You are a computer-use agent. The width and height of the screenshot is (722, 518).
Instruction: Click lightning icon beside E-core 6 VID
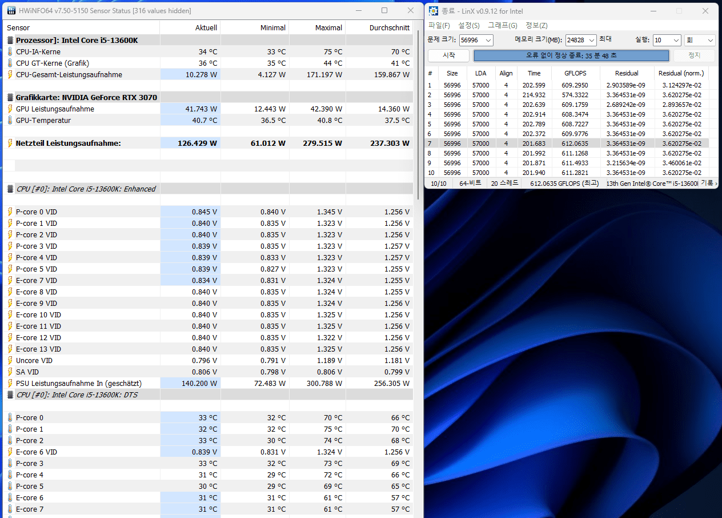click(x=10, y=452)
